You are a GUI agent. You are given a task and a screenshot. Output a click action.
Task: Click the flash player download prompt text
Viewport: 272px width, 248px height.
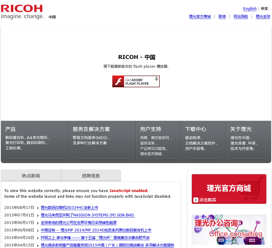pos(136,67)
